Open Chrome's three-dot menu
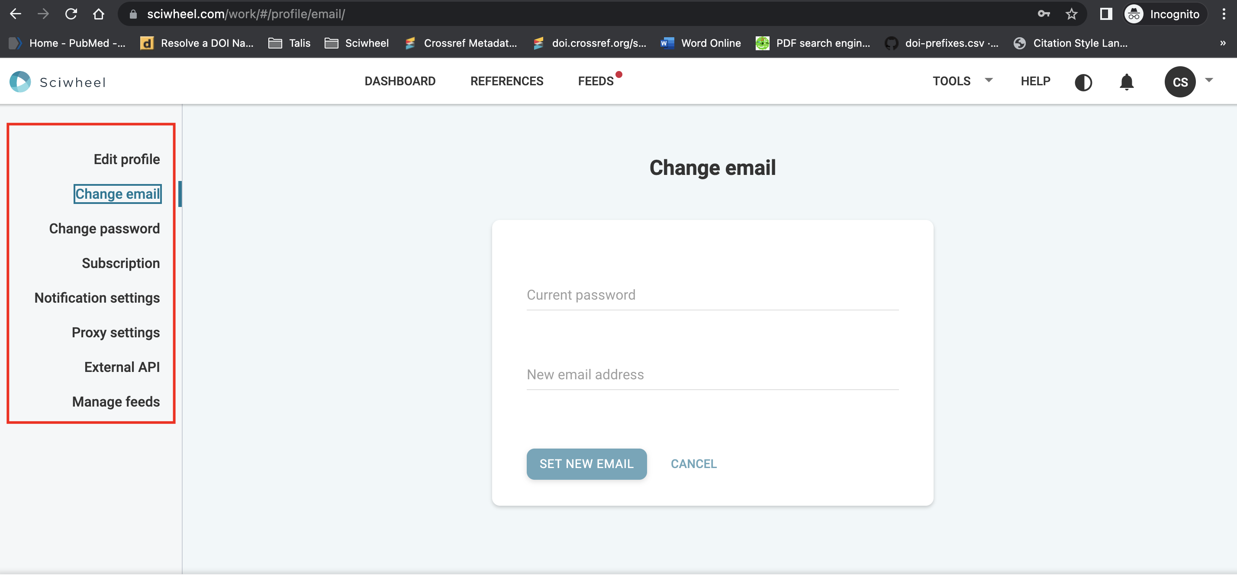 point(1224,14)
